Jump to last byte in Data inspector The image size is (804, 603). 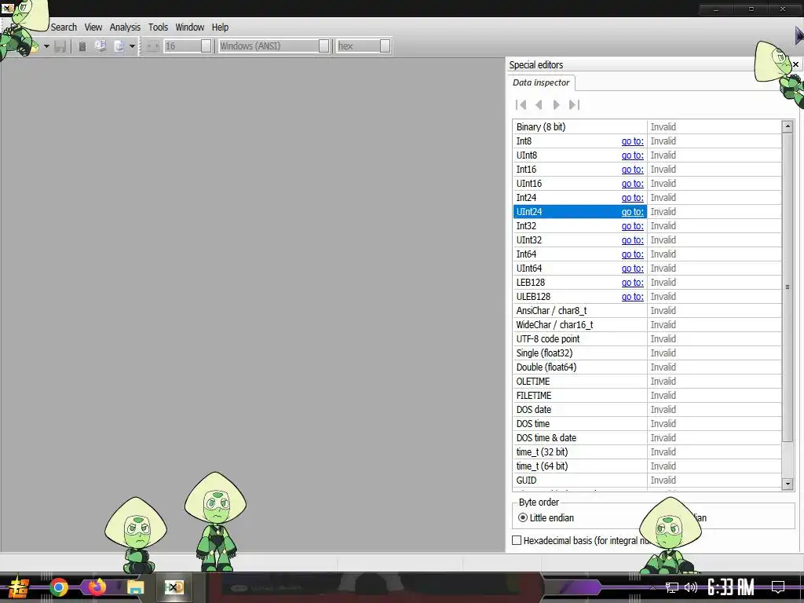click(574, 105)
